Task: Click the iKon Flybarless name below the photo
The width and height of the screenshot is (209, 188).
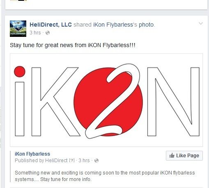Action: tap(32, 154)
